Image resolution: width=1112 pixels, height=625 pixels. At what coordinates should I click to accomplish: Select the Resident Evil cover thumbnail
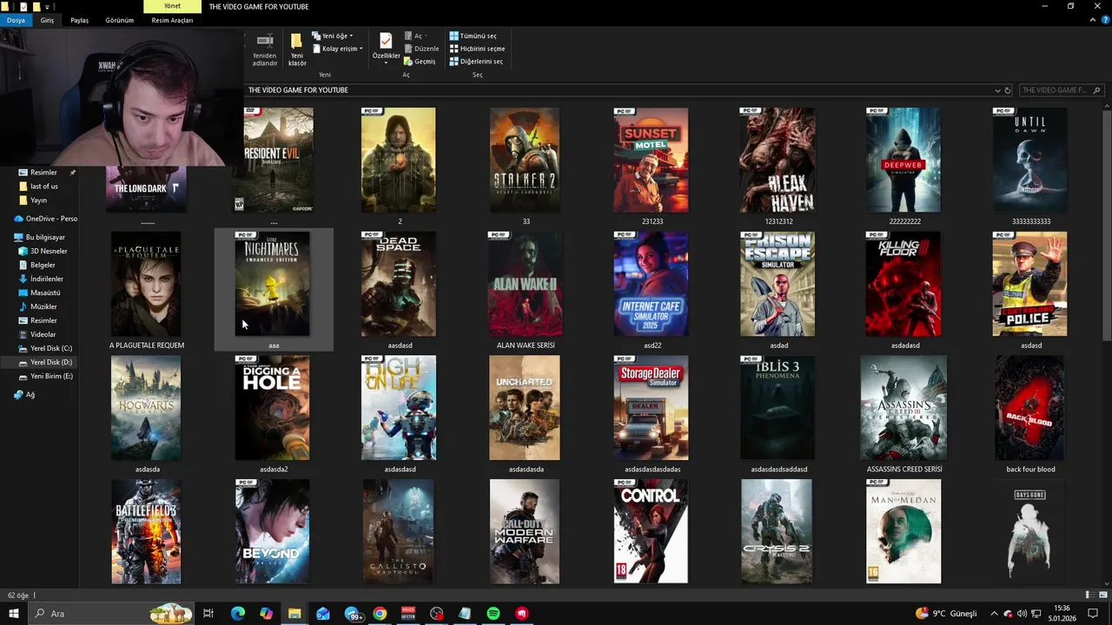point(278,160)
